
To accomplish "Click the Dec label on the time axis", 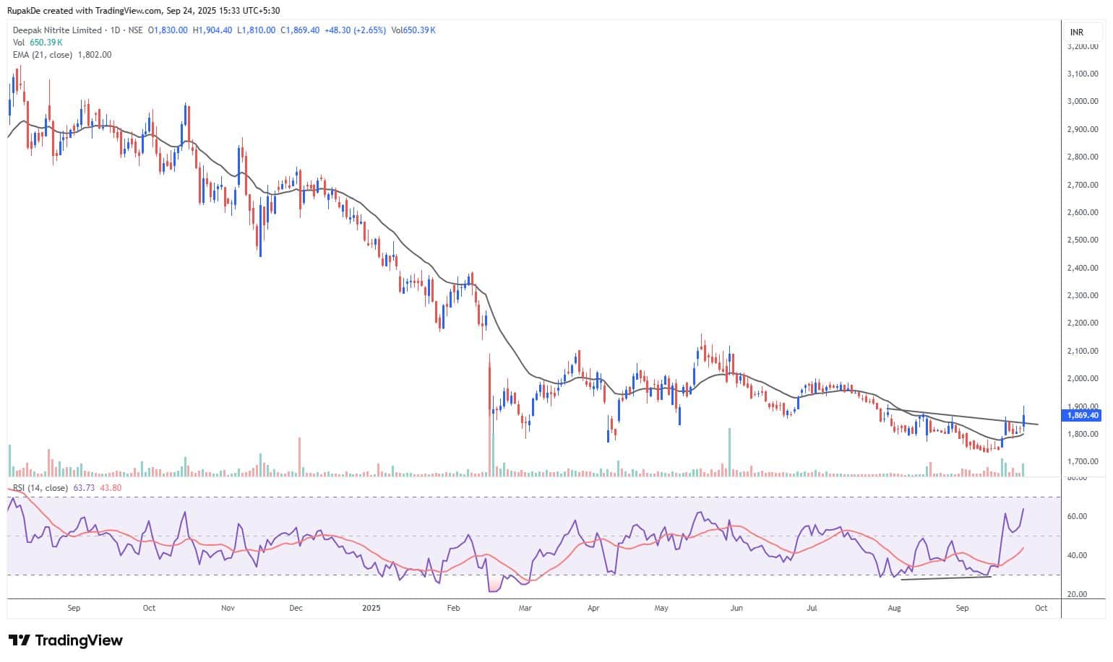I will pos(296,608).
